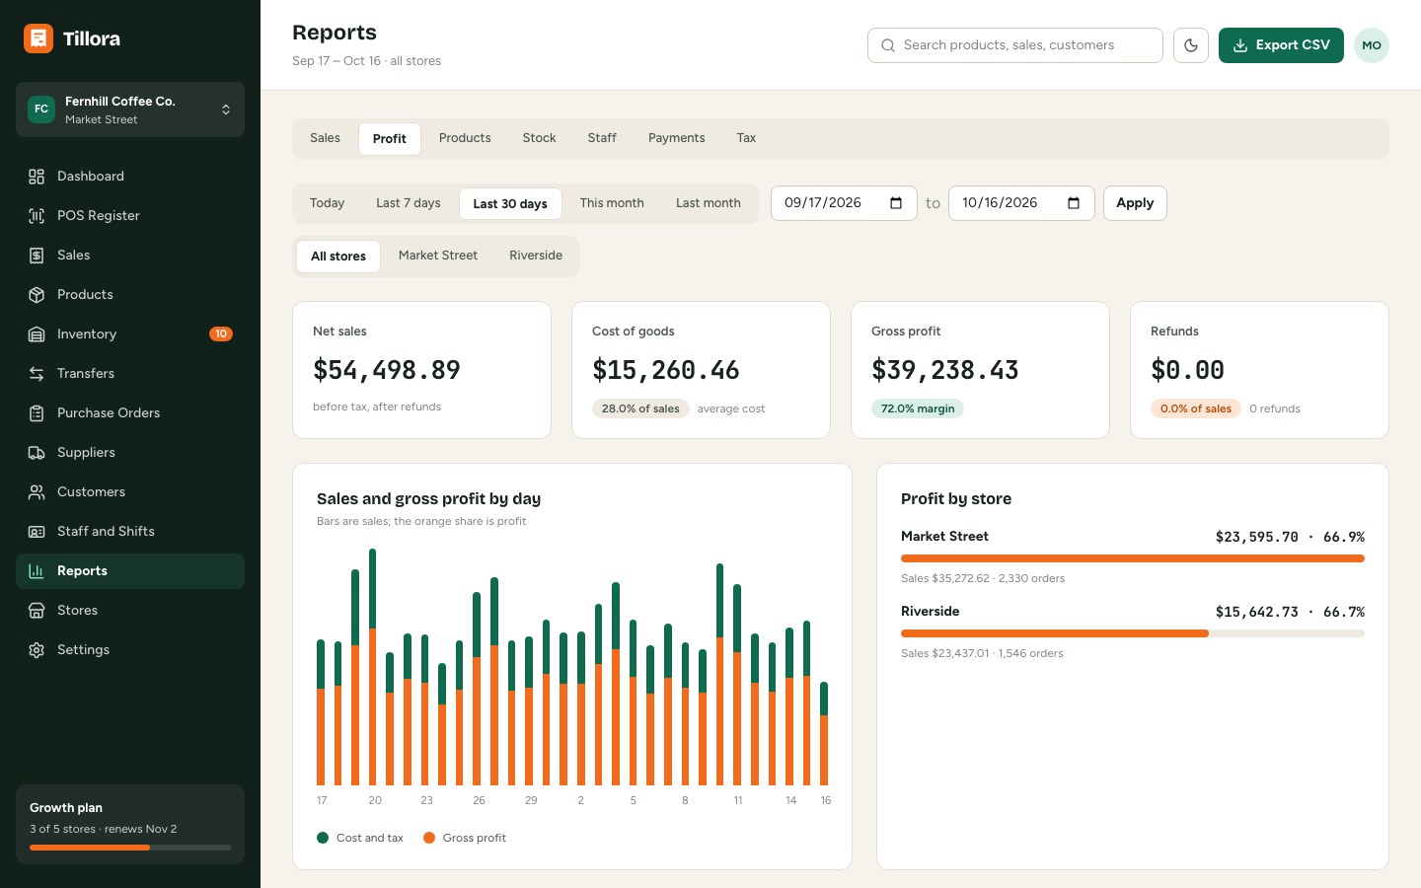Open the Products sidebar item
This screenshot has height=888, width=1421.
click(x=130, y=295)
